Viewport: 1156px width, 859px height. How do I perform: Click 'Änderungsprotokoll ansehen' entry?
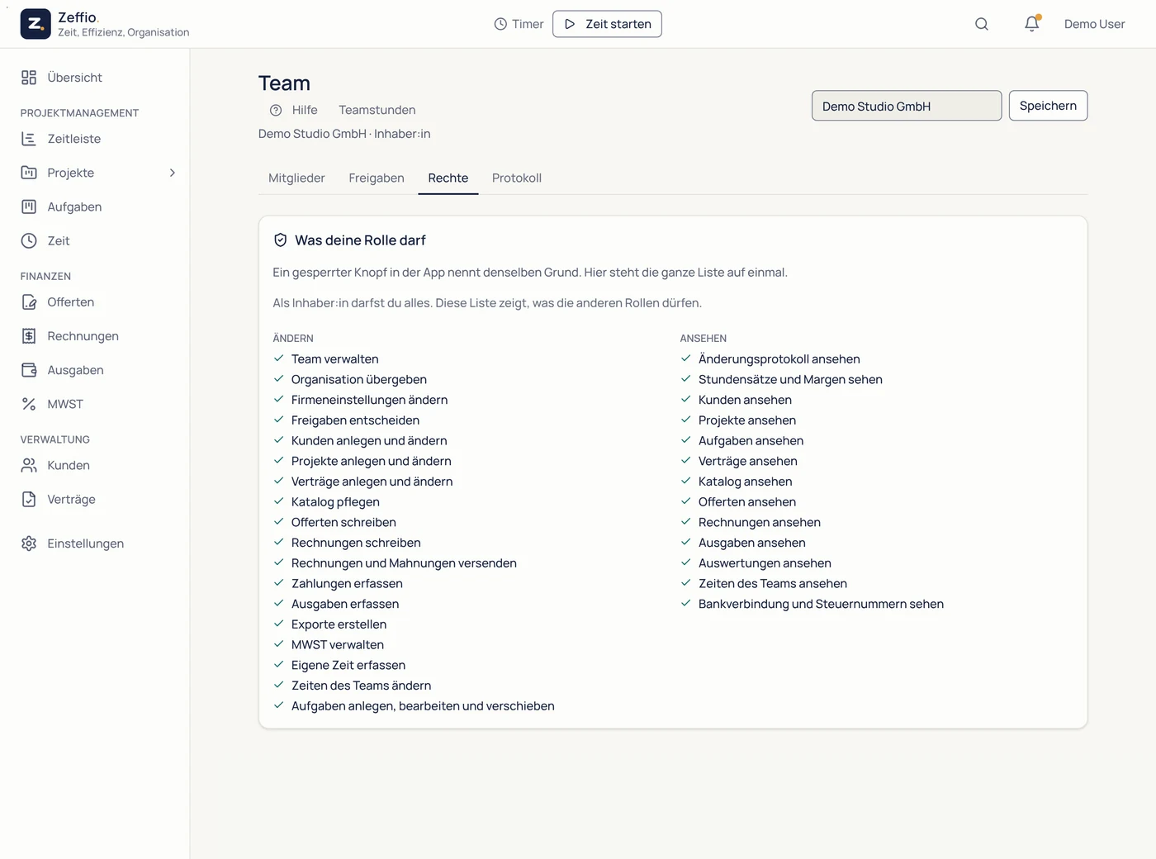[x=779, y=359]
